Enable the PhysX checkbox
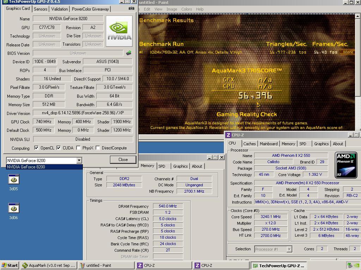This screenshot has height=270, width=361. [x=78, y=148]
